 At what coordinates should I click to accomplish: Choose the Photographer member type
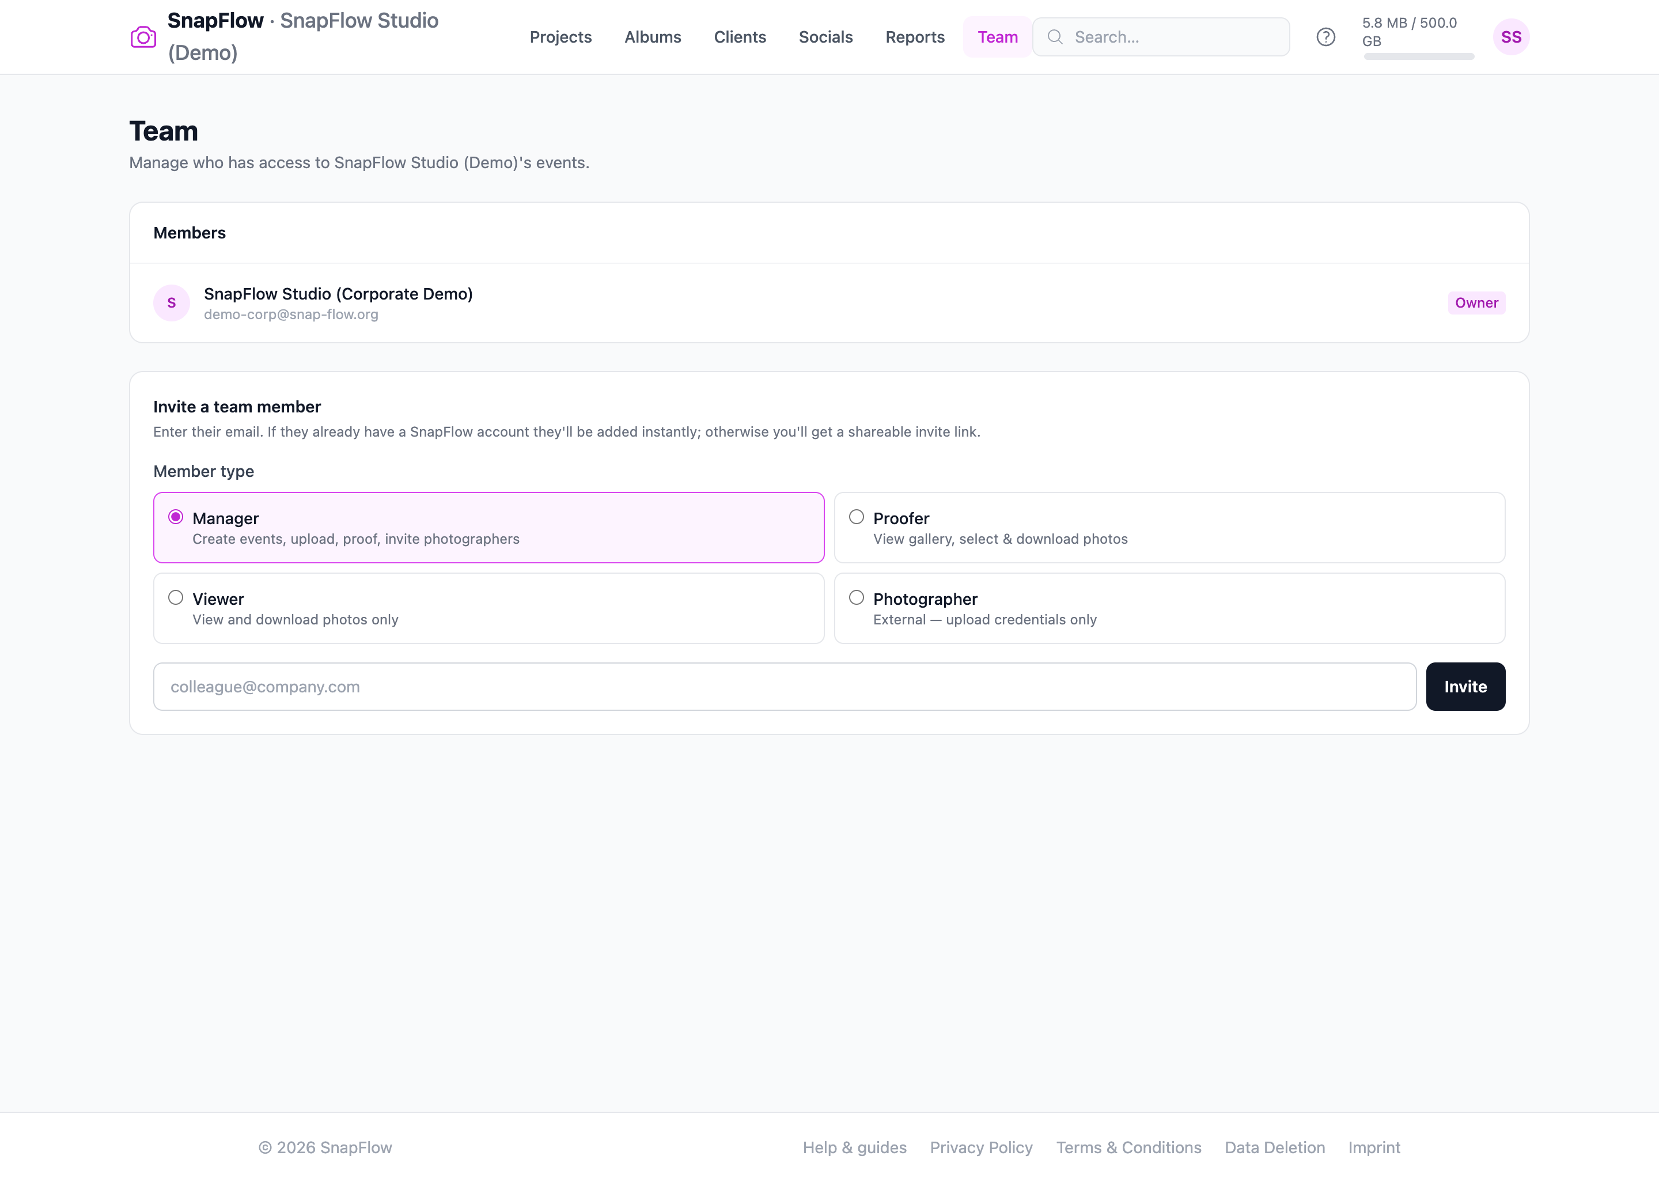point(1169,608)
